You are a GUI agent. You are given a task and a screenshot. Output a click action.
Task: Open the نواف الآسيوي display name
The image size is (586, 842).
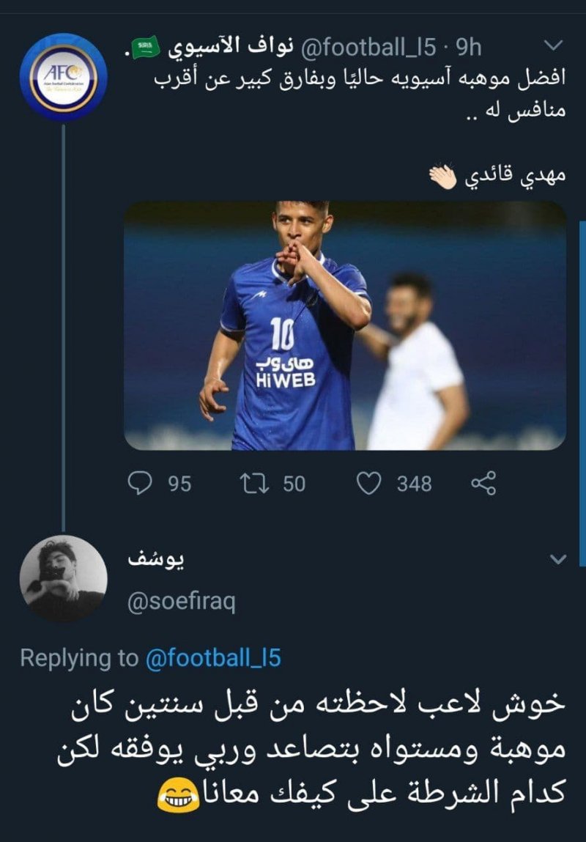(x=234, y=48)
